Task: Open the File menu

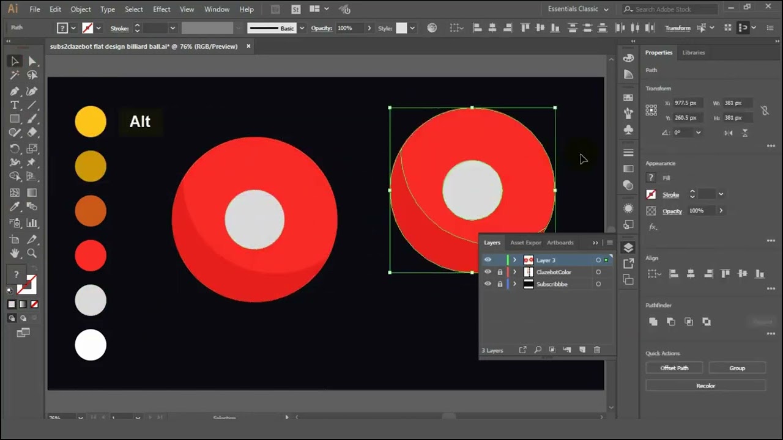Action: [35, 9]
